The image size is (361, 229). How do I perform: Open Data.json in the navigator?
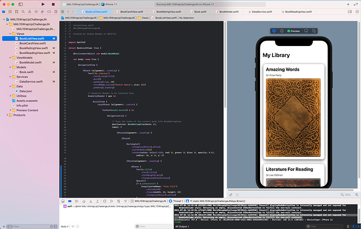pyautogui.click(x=26, y=91)
